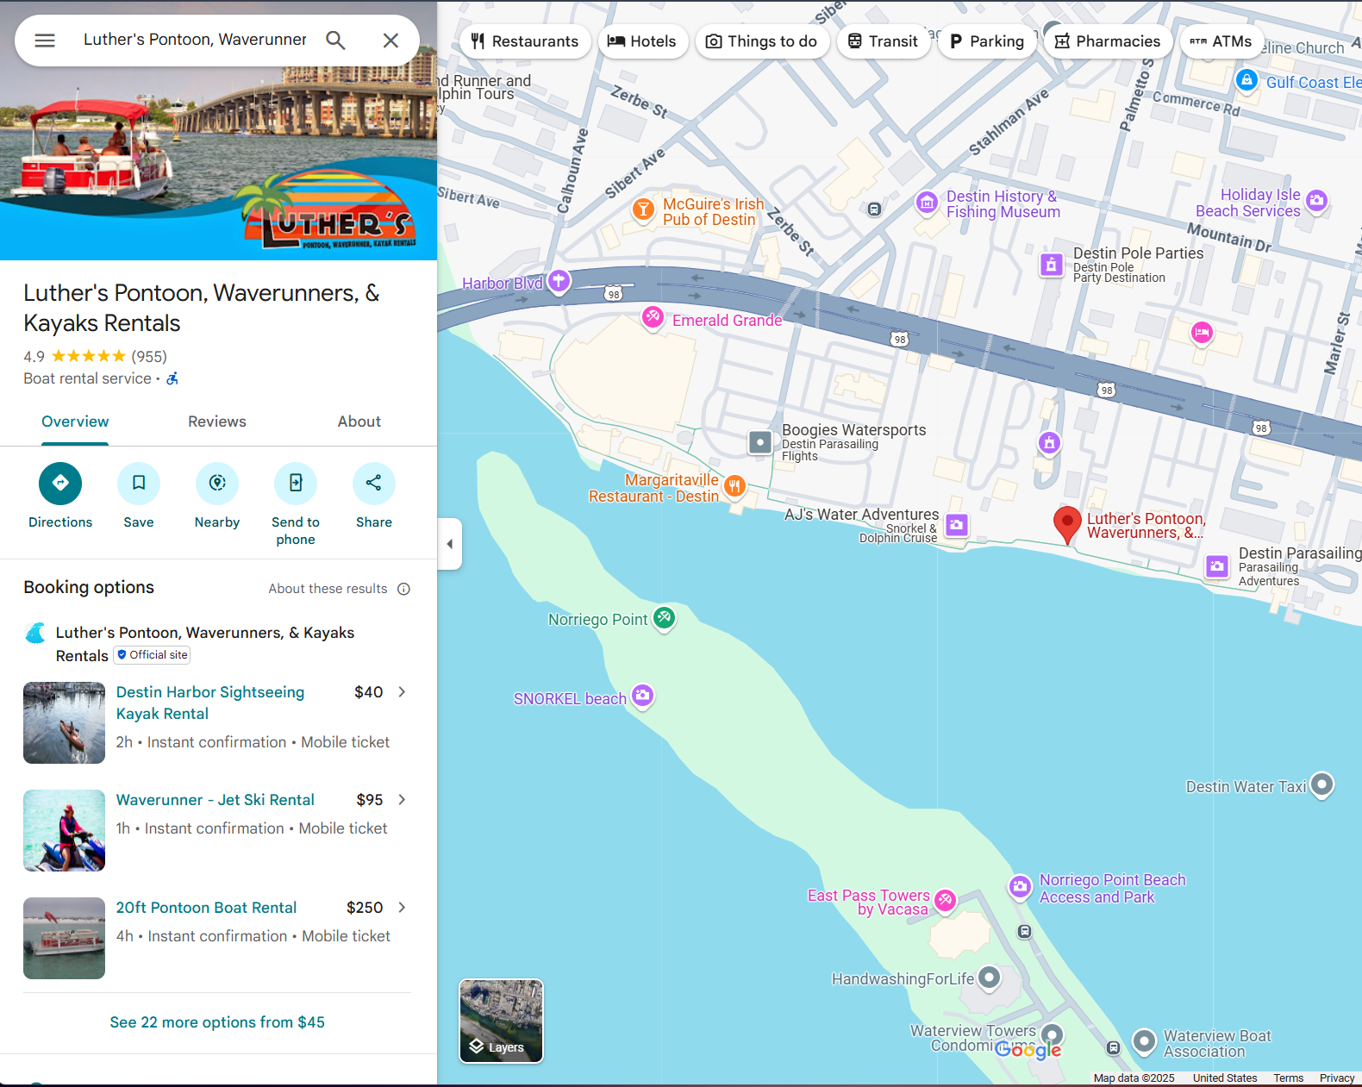Show Things to do on the map

[762, 41]
